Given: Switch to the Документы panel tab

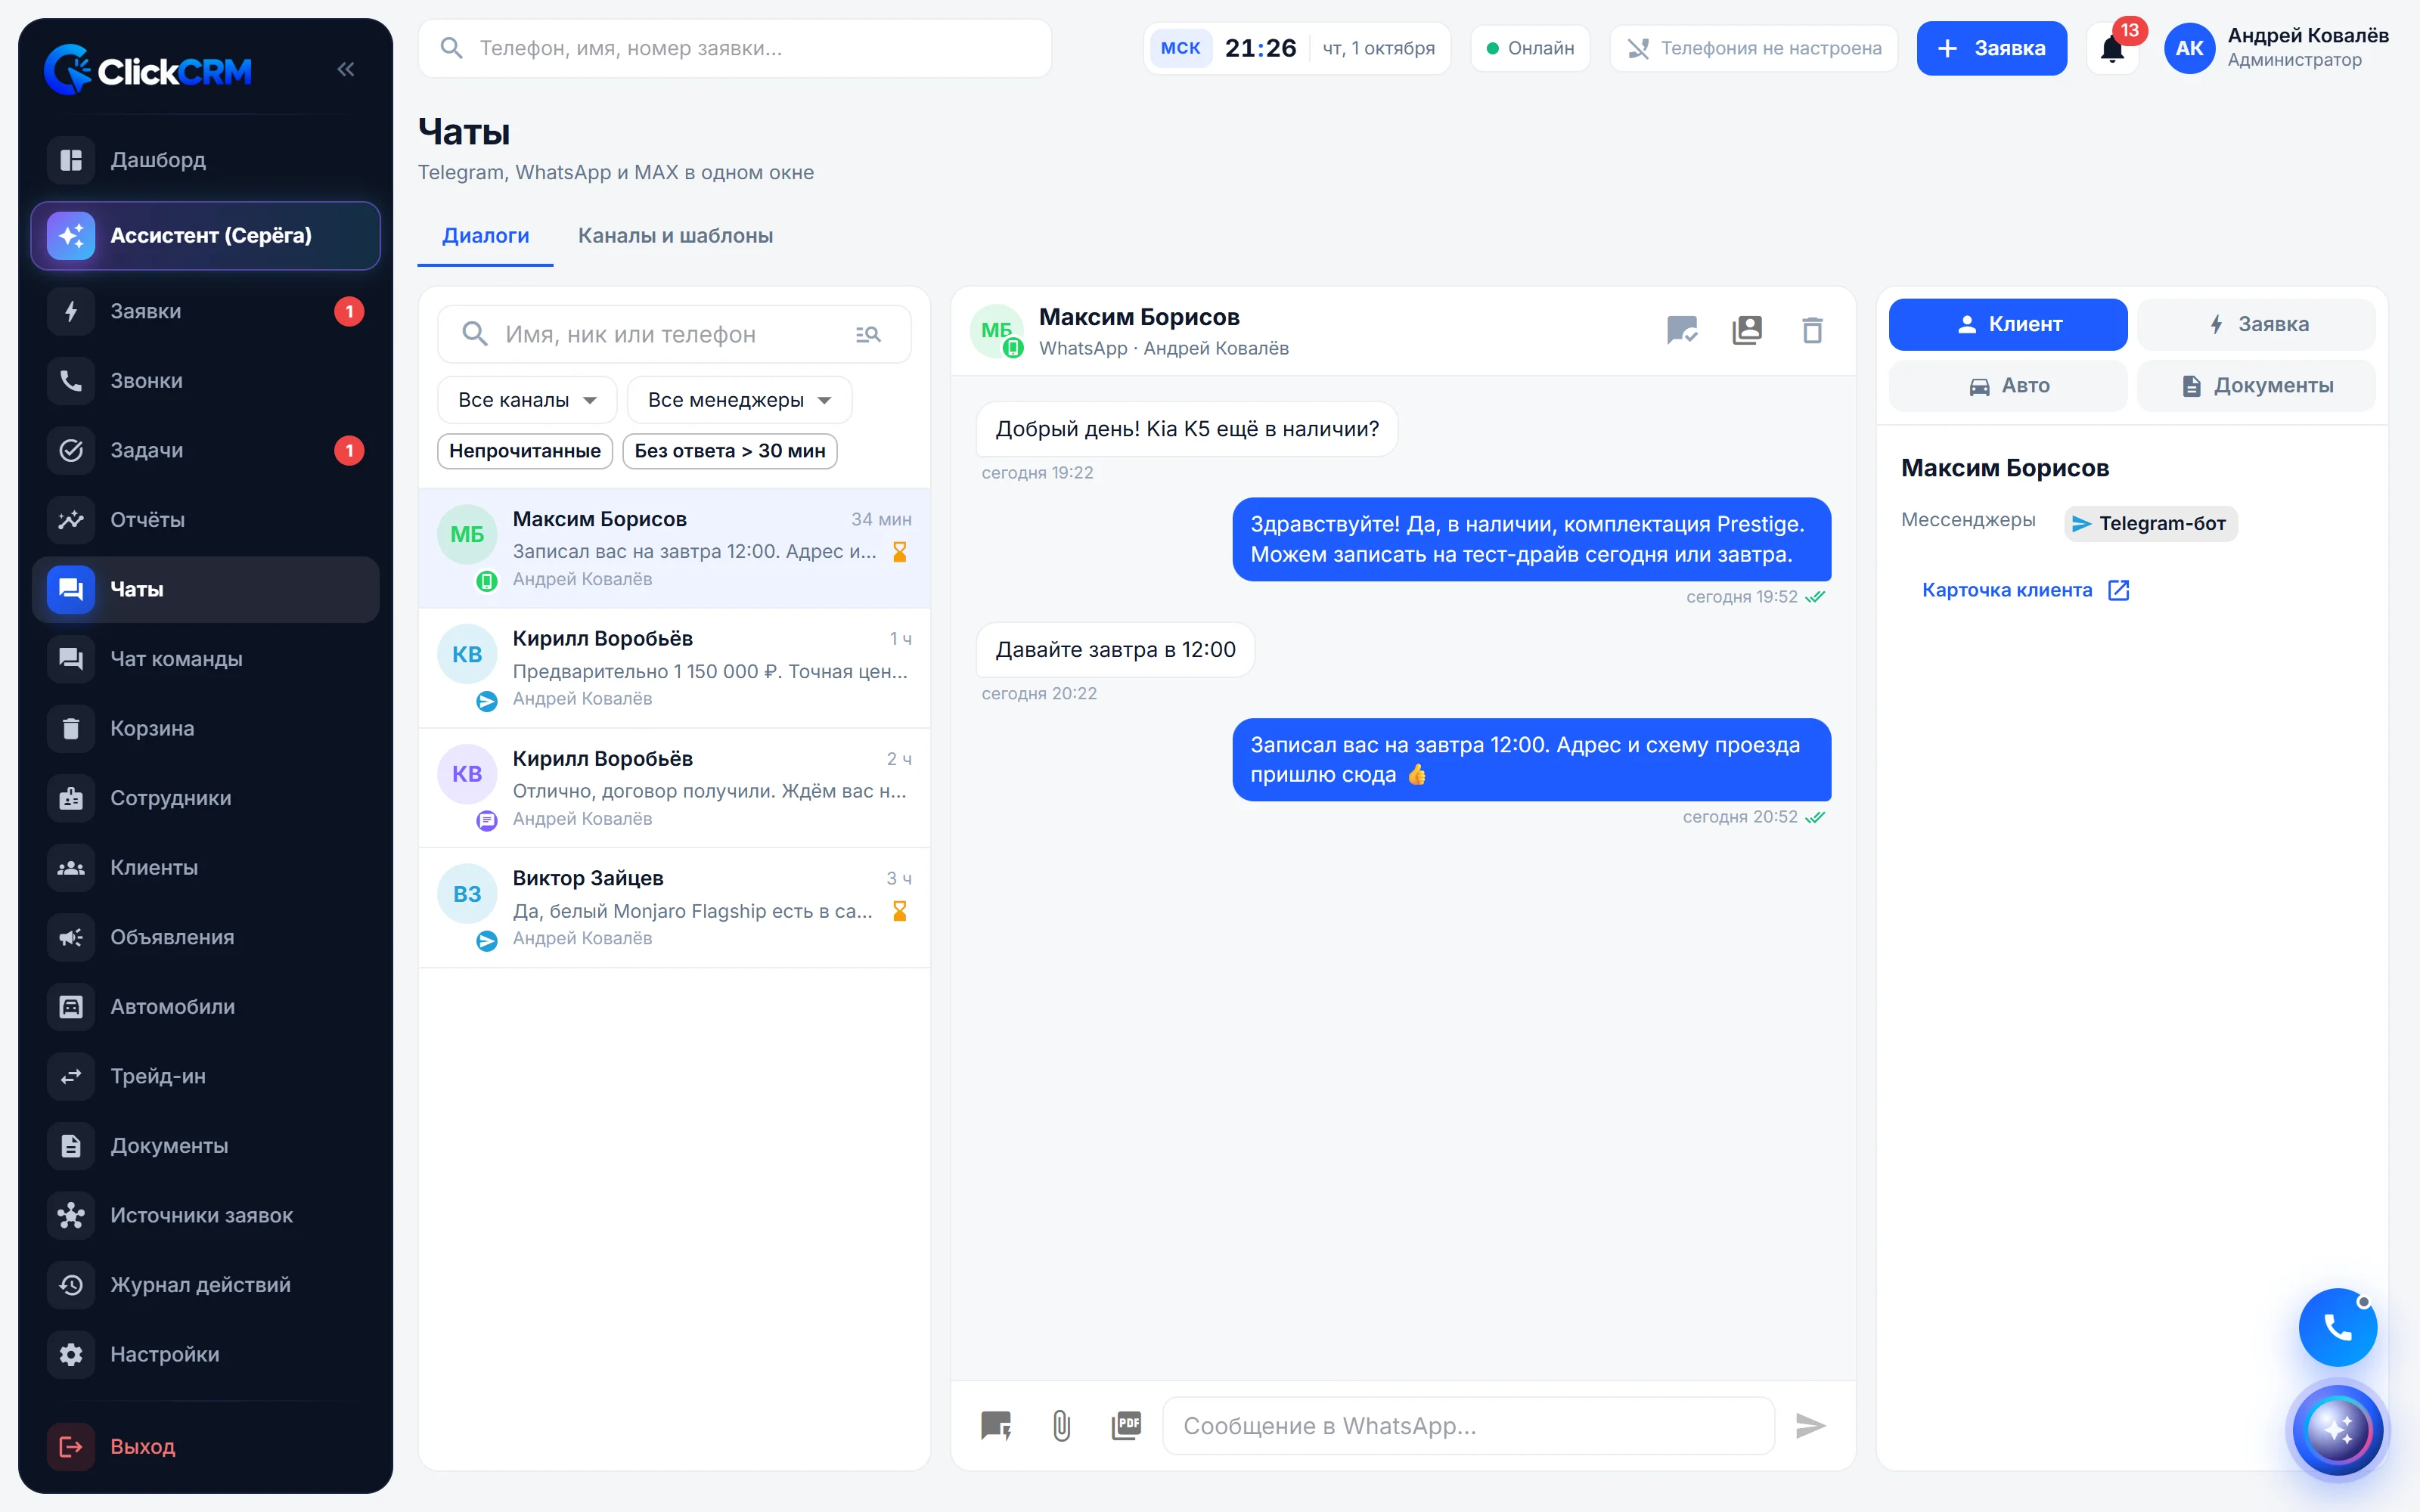Looking at the screenshot, I should click(2256, 385).
